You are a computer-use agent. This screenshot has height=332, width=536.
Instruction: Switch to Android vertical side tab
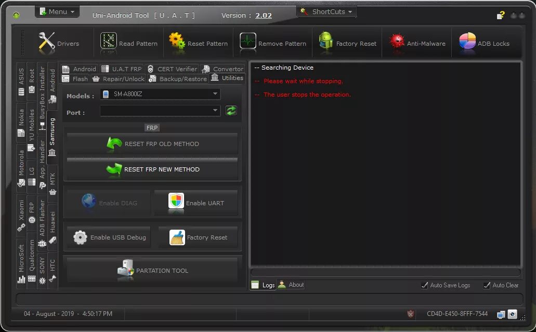(53, 86)
